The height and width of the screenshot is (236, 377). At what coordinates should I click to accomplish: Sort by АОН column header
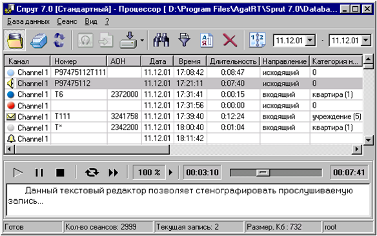(124, 61)
